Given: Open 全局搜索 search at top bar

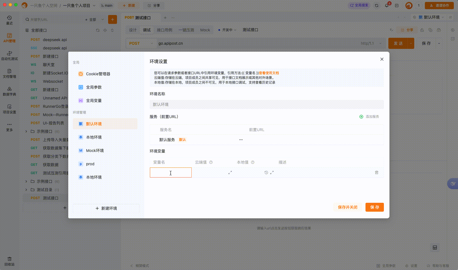Looking at the screenshot, I should click(x=359, y=5).
